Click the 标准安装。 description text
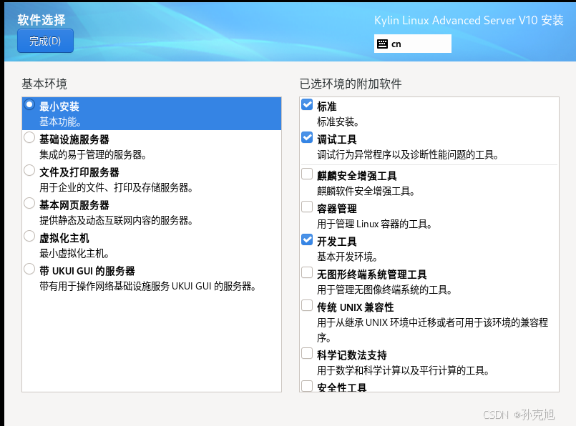The height and width of the screenshot is (426, 576). (x=338, y=122)
